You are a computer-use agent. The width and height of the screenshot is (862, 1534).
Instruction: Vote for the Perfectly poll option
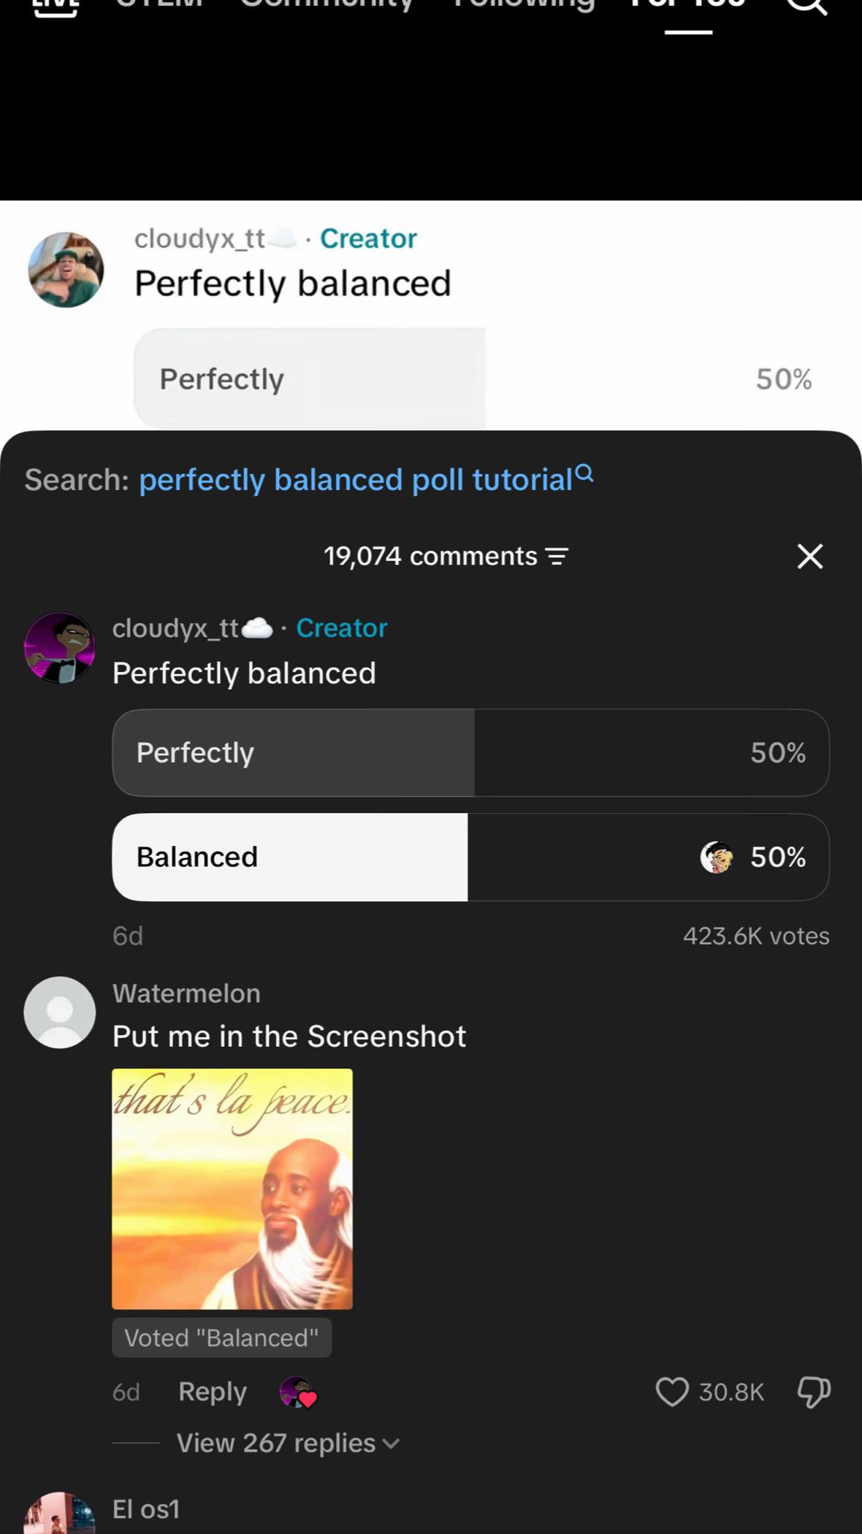470,752
